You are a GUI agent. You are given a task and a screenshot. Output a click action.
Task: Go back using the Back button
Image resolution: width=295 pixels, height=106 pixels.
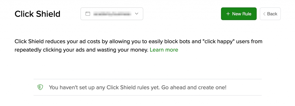270,14
